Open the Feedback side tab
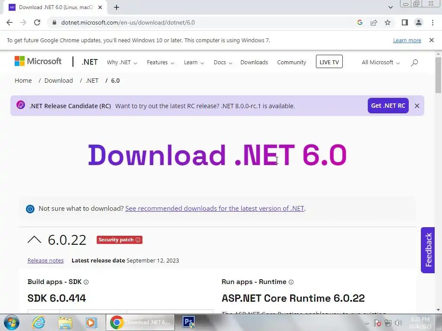The height and width of the screenshot is (331, 442). pos(428,250)
